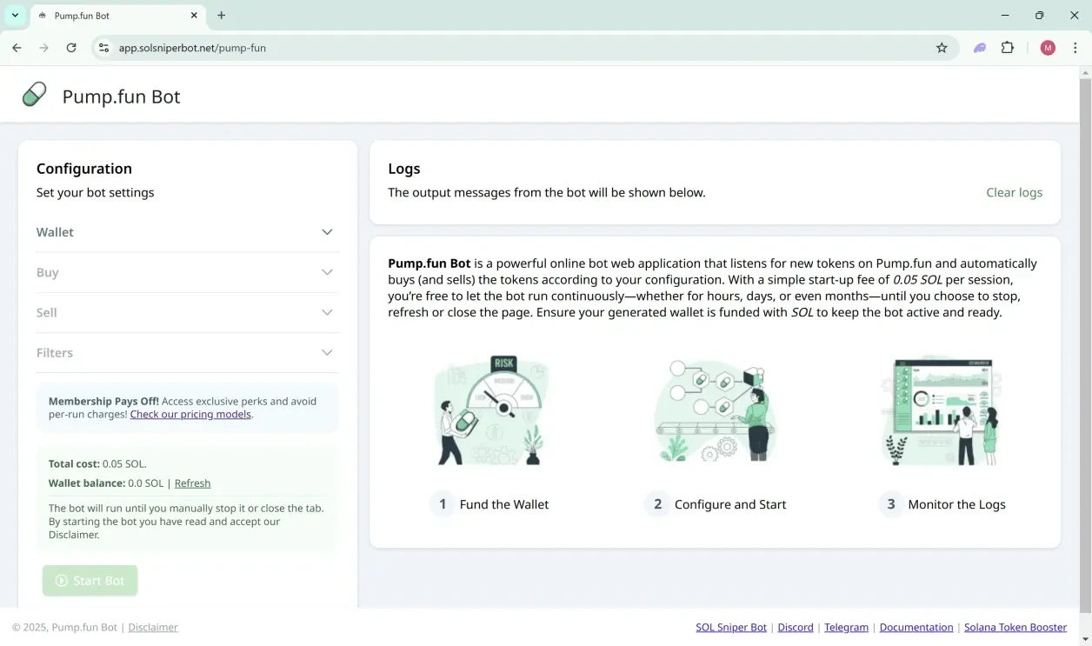Open the Solana Token Booster link
Screen dimensions: 1092x646
click(x=1015, y=627)
